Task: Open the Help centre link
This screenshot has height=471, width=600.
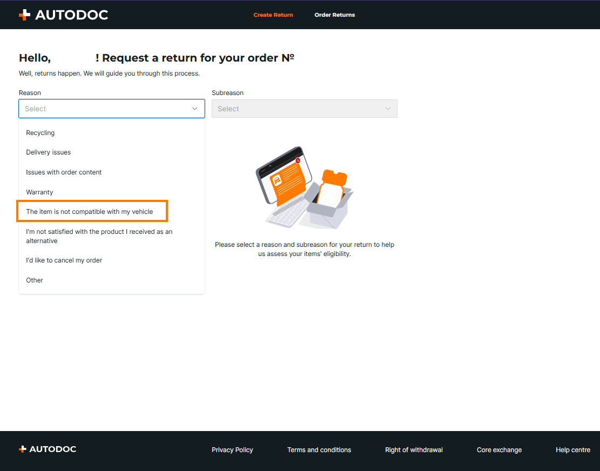Action: 573,450
